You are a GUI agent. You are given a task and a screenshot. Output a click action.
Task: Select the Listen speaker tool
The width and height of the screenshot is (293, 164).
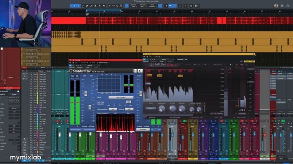click(104, 6)
